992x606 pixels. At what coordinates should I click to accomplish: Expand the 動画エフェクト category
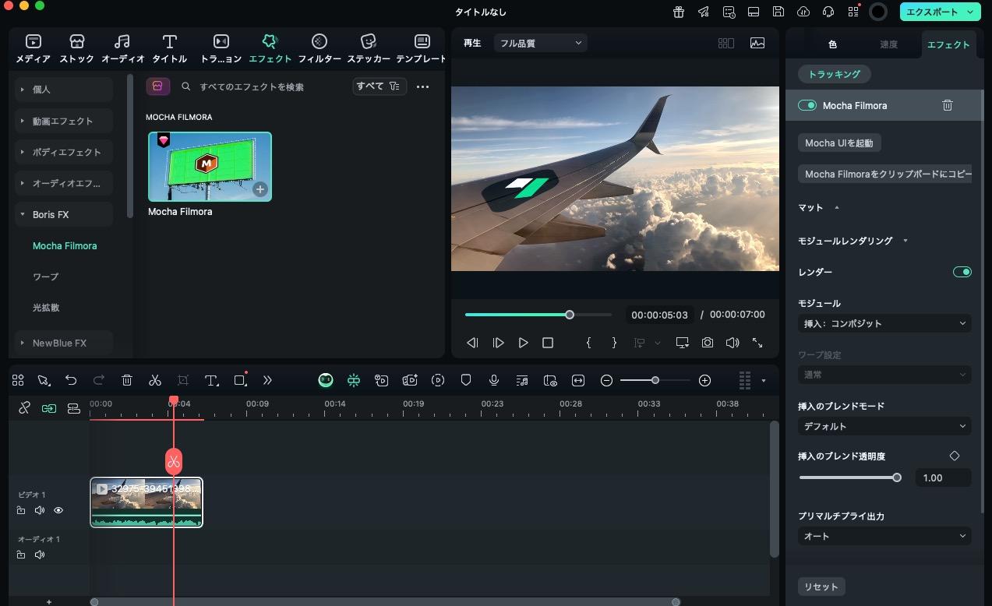pos(64,121)
